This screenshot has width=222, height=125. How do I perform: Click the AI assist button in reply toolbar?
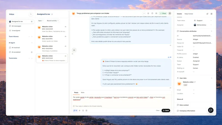point(75,111)
